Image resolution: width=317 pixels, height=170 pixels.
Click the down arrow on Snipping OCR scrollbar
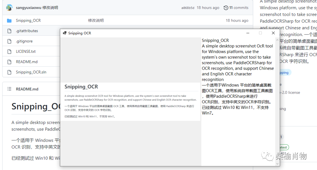[x=277, y=164]
